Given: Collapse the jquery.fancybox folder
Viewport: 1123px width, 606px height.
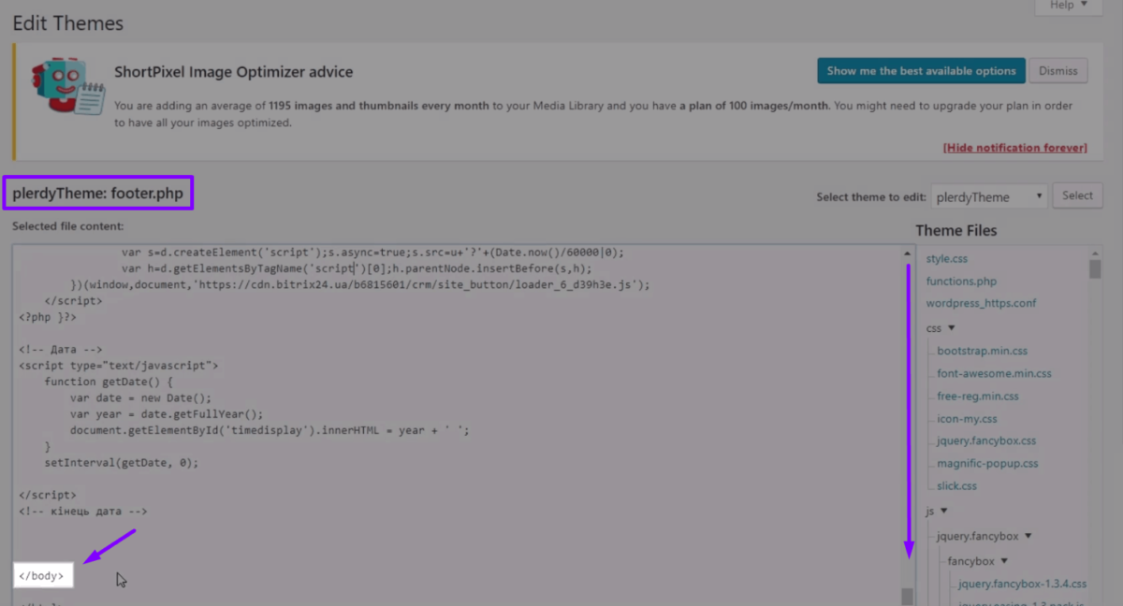Looking at the screenshot, I should click(x=976, y=534).
